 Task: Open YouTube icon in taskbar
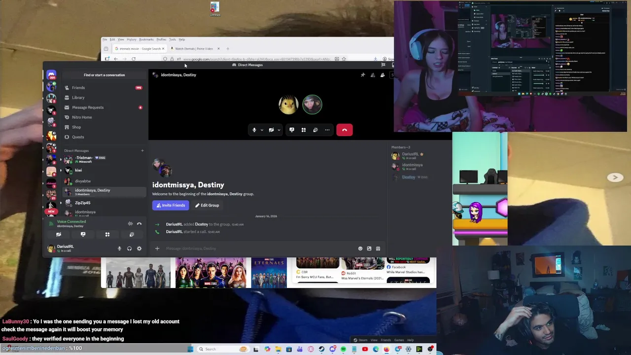tap(365, 349)
